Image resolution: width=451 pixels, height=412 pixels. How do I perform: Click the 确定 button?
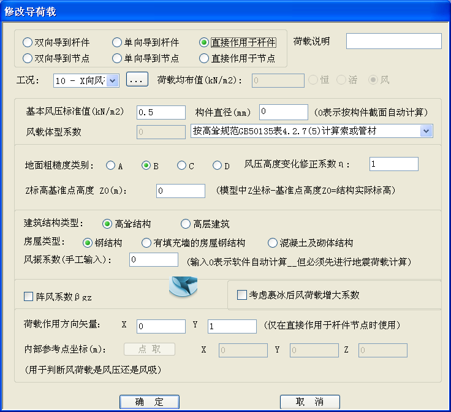click(x=150, y=402)
